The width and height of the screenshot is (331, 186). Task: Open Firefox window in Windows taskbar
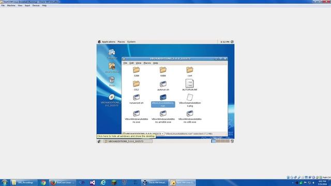tap(63, 182)
